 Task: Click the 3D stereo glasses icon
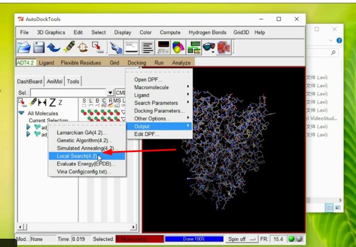(x=208, y=47)
